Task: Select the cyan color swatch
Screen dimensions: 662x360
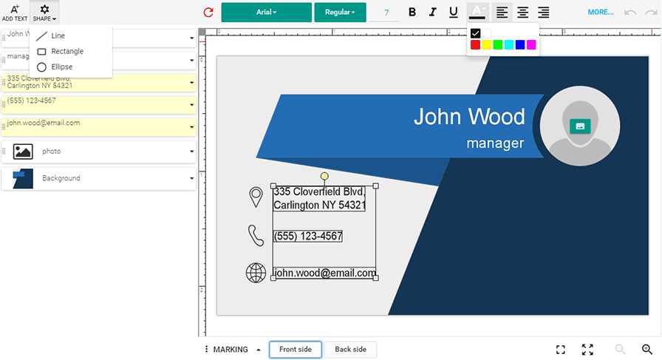Action: point(509,45)
